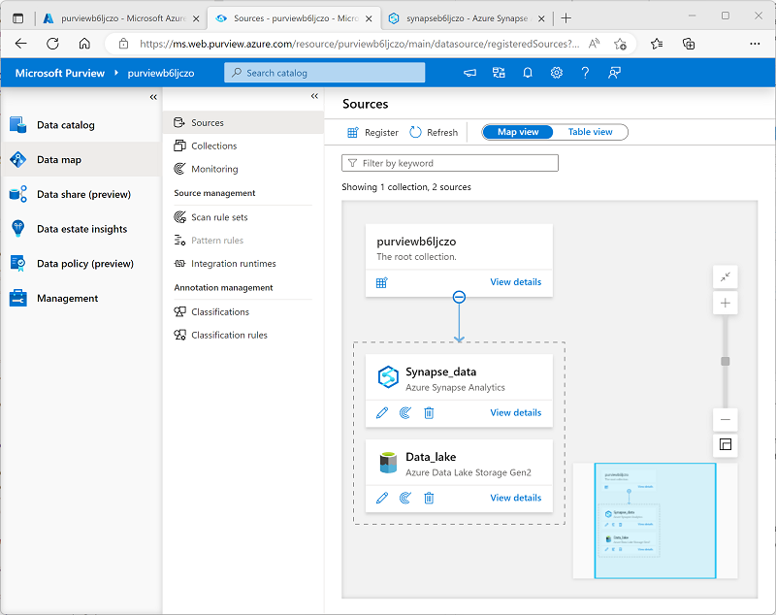Open the notifications bell
Viewport: 776px width, 615px height.
pos(528,73)
